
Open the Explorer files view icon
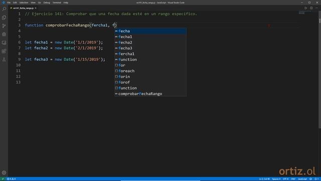4,18
